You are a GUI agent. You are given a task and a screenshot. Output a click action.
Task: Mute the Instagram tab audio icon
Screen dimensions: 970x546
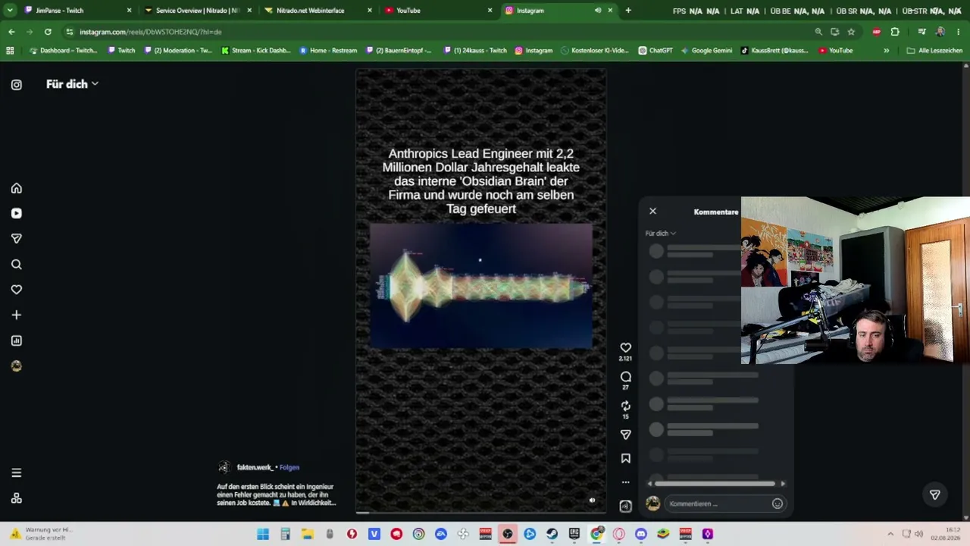click(x=598, y=11)
